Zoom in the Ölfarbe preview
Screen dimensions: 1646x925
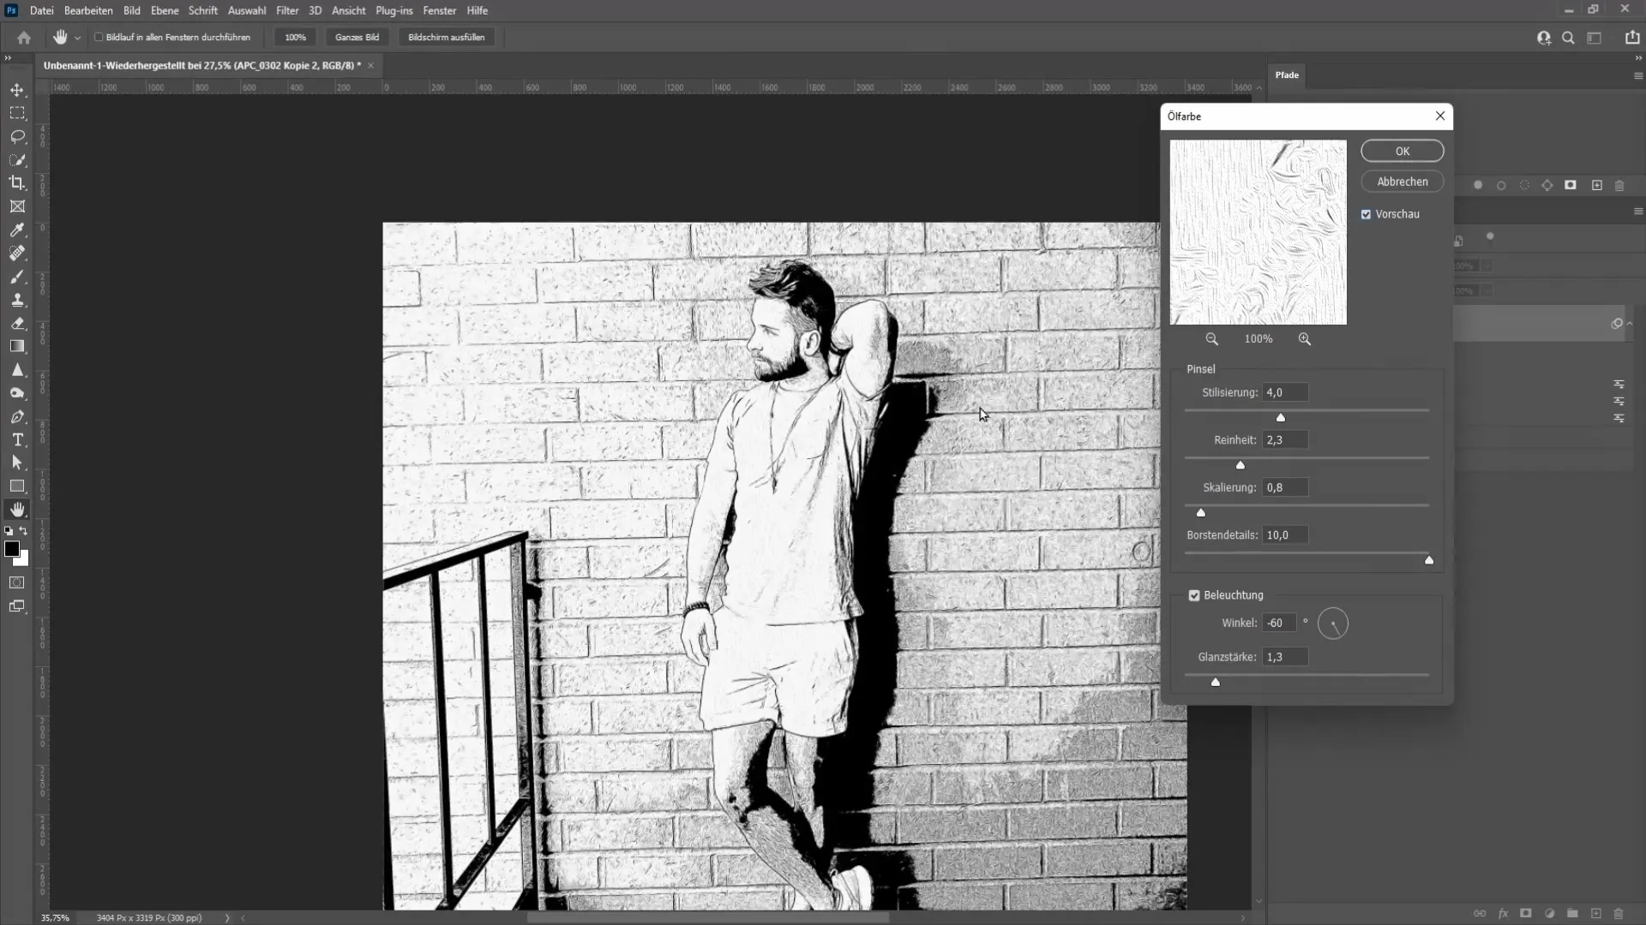1305,339
